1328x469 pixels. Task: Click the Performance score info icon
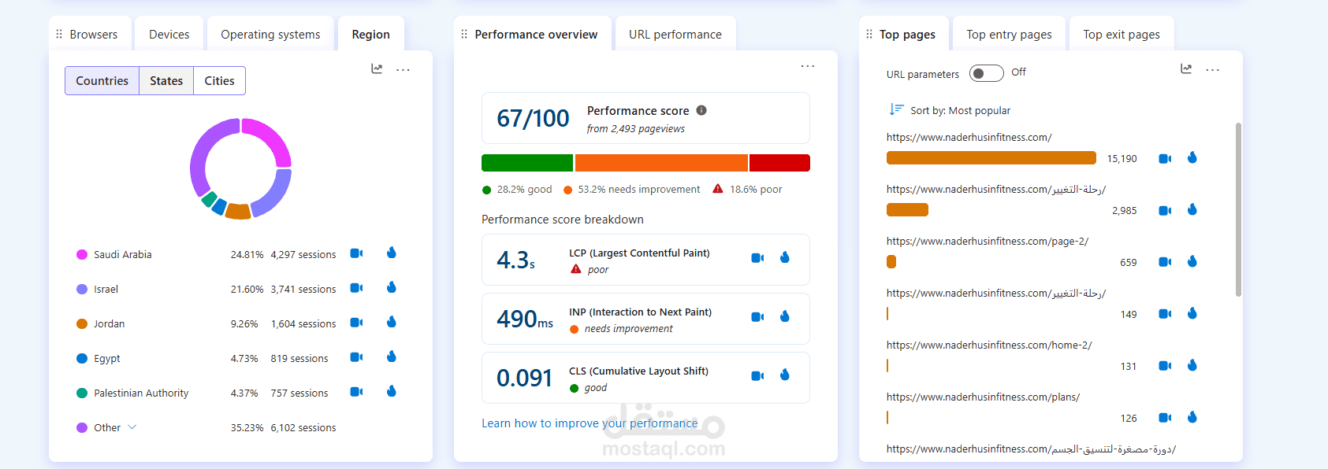(701, 110)
